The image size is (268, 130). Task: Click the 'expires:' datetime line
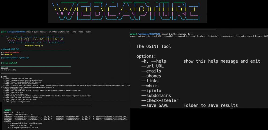point(66,119)
